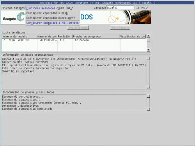Click the Escaneo de dispositivo completado line
The width and height of the screenshot is (195, 146).
point(27,109)
